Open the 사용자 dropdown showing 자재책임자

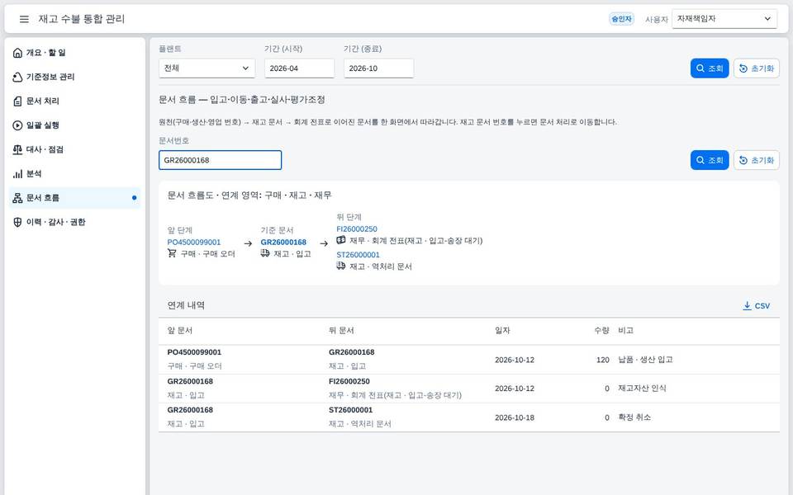click(x=724, y=19)
